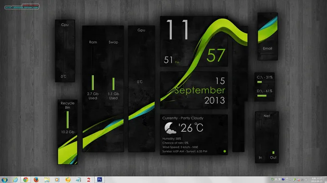The width and height of the screenshot is (327, 183).
Task: Click the large hour '11' on clock
Action: tap(177, 29)
